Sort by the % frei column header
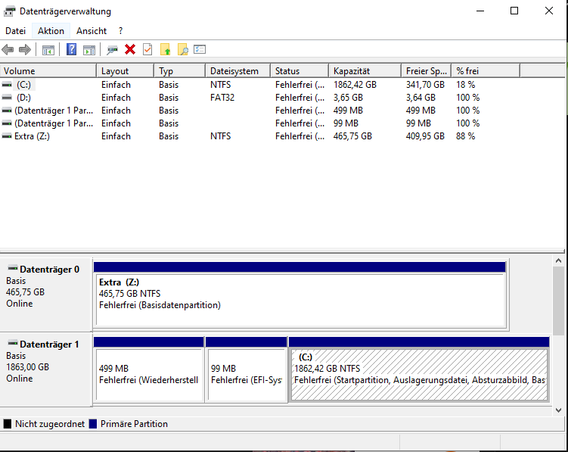This screenshot has height=452, width=568. [486, 70]
